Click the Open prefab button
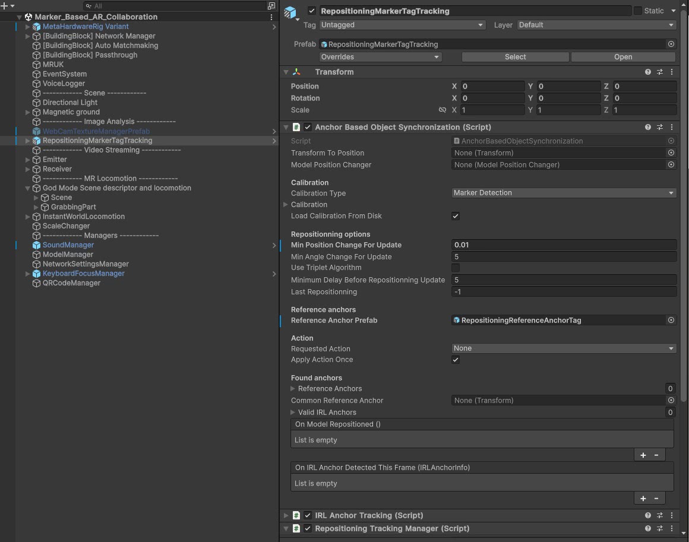 (623, 57)
